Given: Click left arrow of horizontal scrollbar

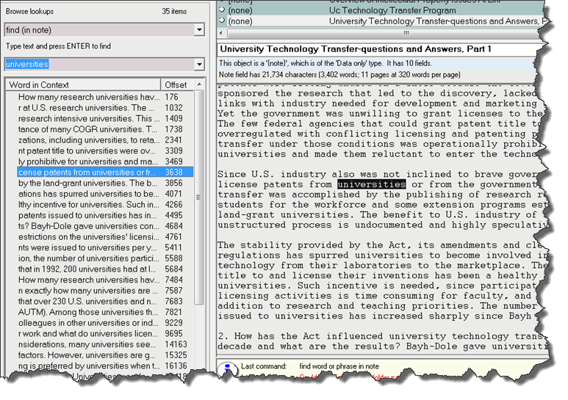Looking at the screenshot, I should point(222,34).
